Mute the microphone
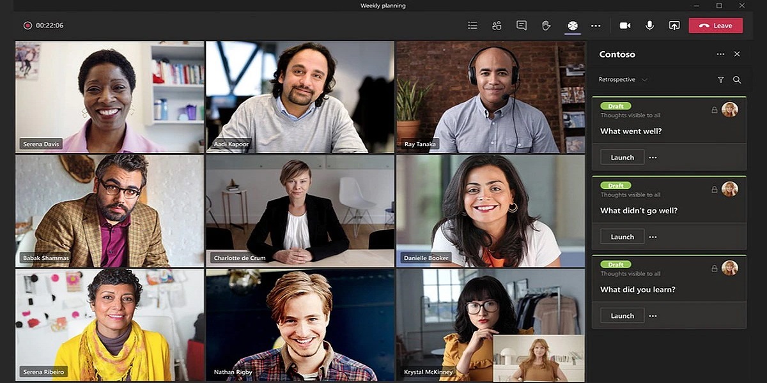 tap(649, 26)
